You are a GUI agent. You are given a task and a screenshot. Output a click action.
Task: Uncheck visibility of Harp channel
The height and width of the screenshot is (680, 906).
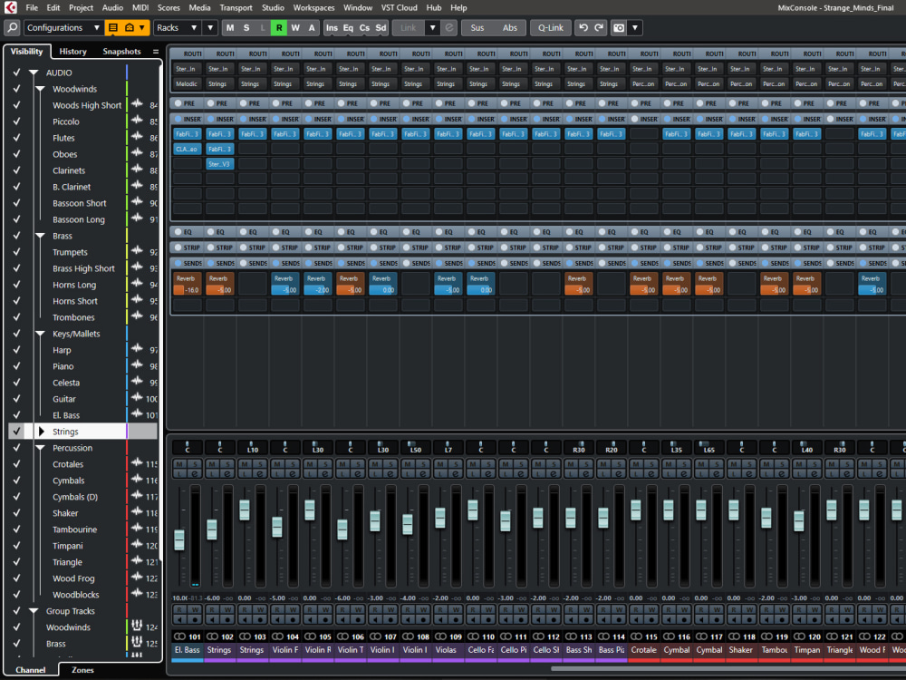point(16,350)
